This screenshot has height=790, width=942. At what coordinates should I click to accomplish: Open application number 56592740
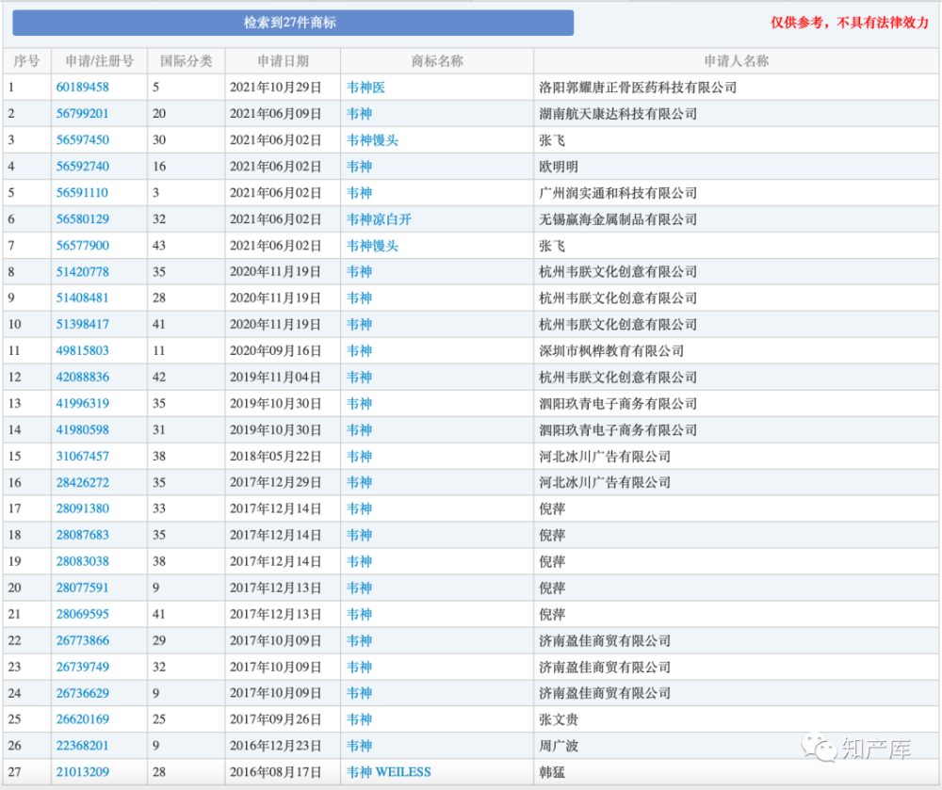[x=82, y=167]
